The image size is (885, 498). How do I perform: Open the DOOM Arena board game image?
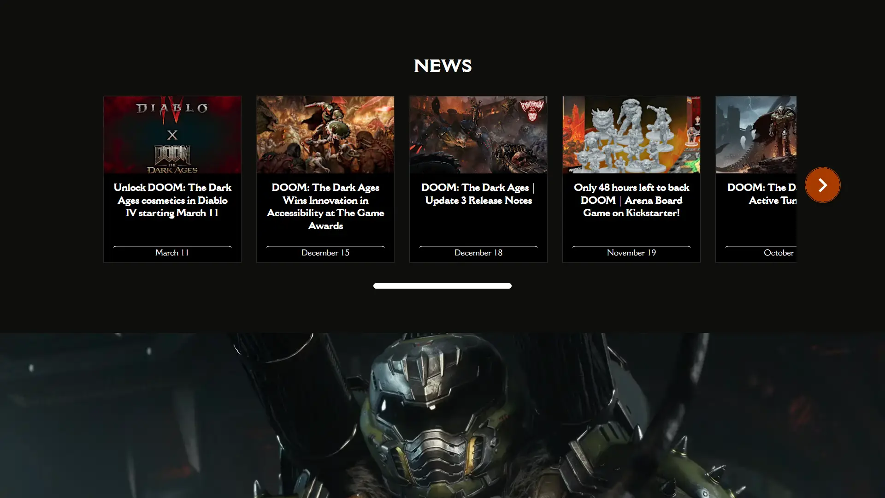(x=631, y=135)
